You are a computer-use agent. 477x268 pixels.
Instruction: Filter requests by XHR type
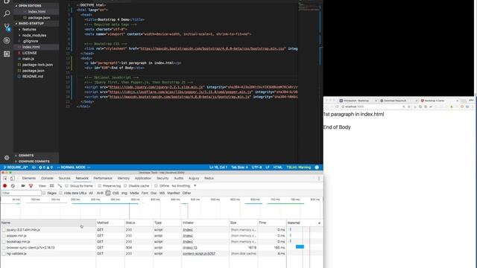click(100, 193)
